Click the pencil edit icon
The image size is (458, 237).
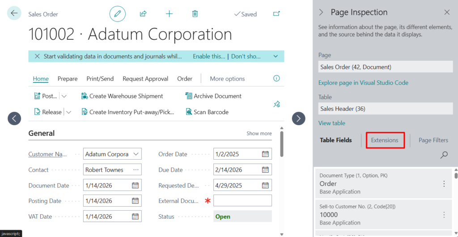pos(118,14)
